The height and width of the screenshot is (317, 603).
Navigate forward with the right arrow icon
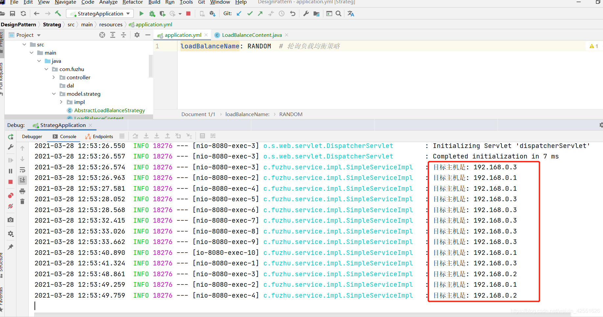click(48, 13)
